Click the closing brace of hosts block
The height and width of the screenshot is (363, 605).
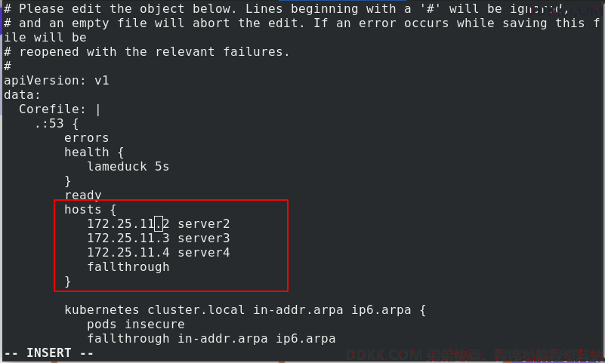68,281
